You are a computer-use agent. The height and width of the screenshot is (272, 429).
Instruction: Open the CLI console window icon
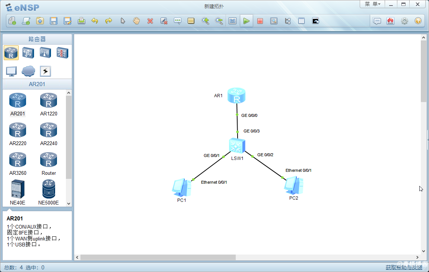point(315,21)
